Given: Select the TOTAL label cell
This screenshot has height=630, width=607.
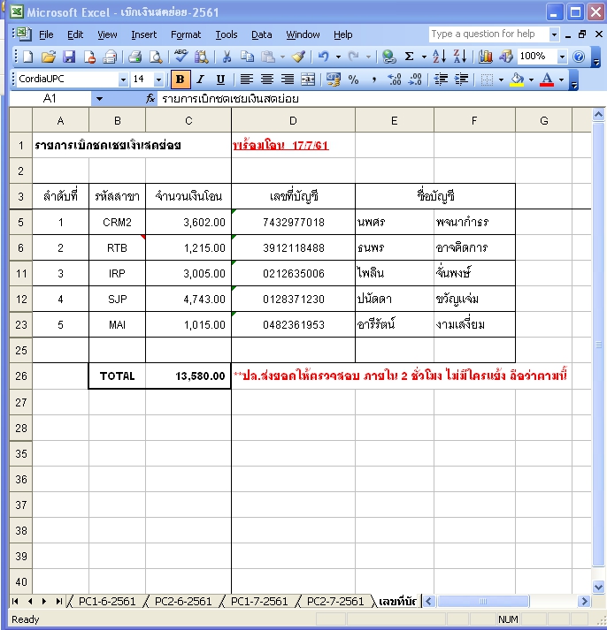Looking at the screenshot, I should [x=117, y=376].
